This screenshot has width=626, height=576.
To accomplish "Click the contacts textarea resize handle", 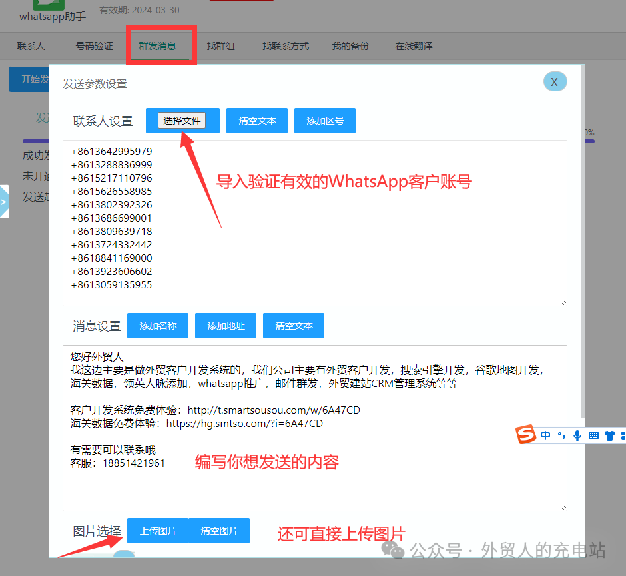I will (563, 302).
